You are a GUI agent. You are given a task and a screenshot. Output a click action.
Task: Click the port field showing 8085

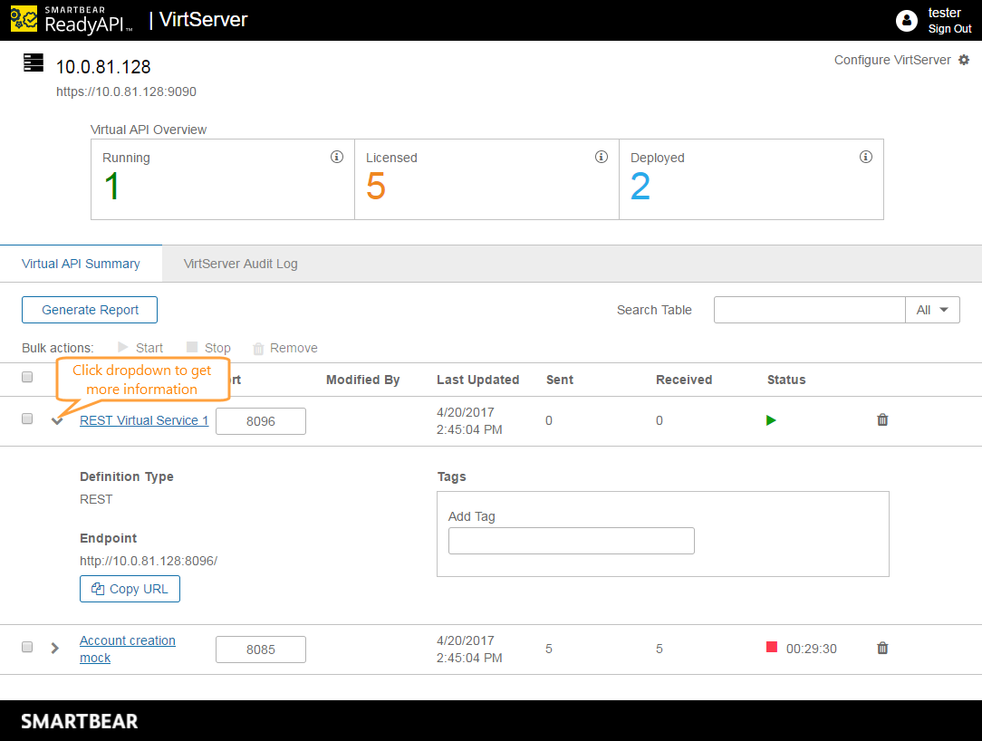pyautogui.click(x=261, y=649)
